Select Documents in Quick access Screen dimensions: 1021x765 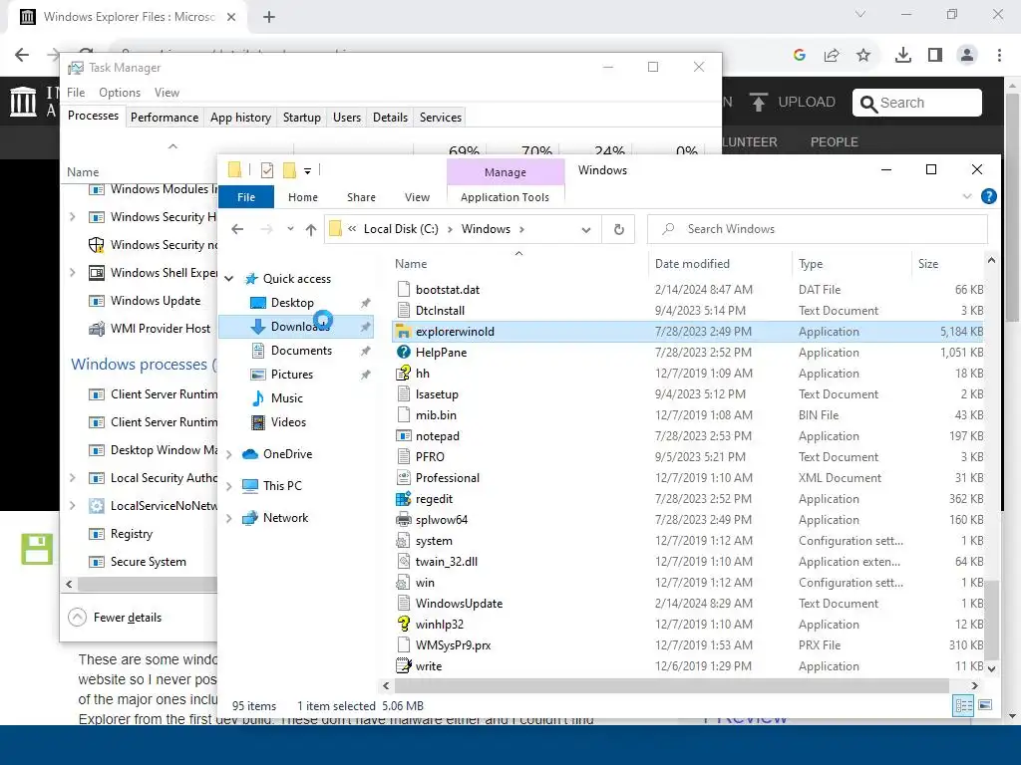click(x=296, y=351)
